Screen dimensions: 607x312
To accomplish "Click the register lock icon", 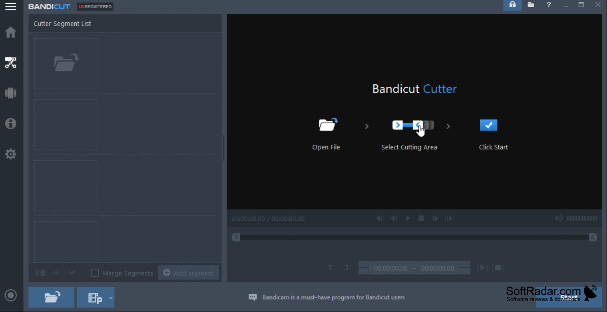I will (x=512, y=5).
